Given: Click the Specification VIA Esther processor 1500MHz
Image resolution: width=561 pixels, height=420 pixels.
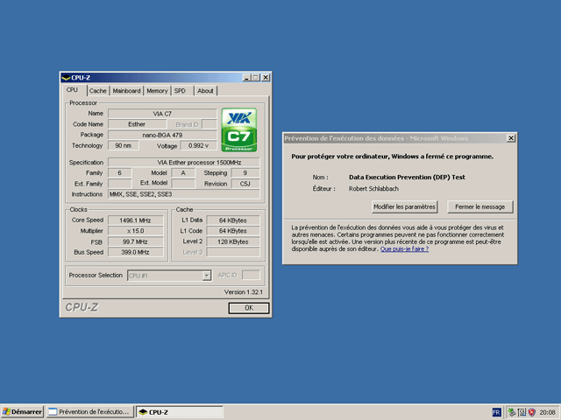Looking at the screenshot, I should point(184,163).
